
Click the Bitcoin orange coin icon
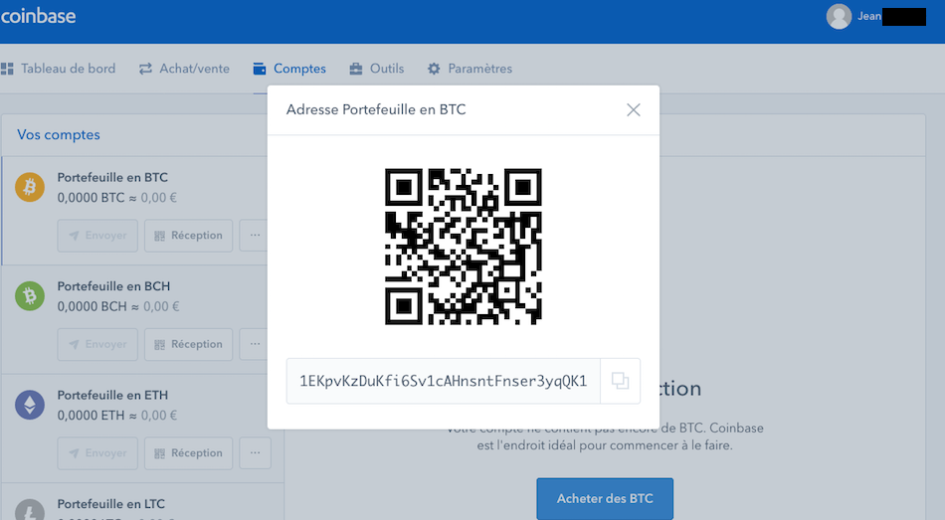(30, 187)
